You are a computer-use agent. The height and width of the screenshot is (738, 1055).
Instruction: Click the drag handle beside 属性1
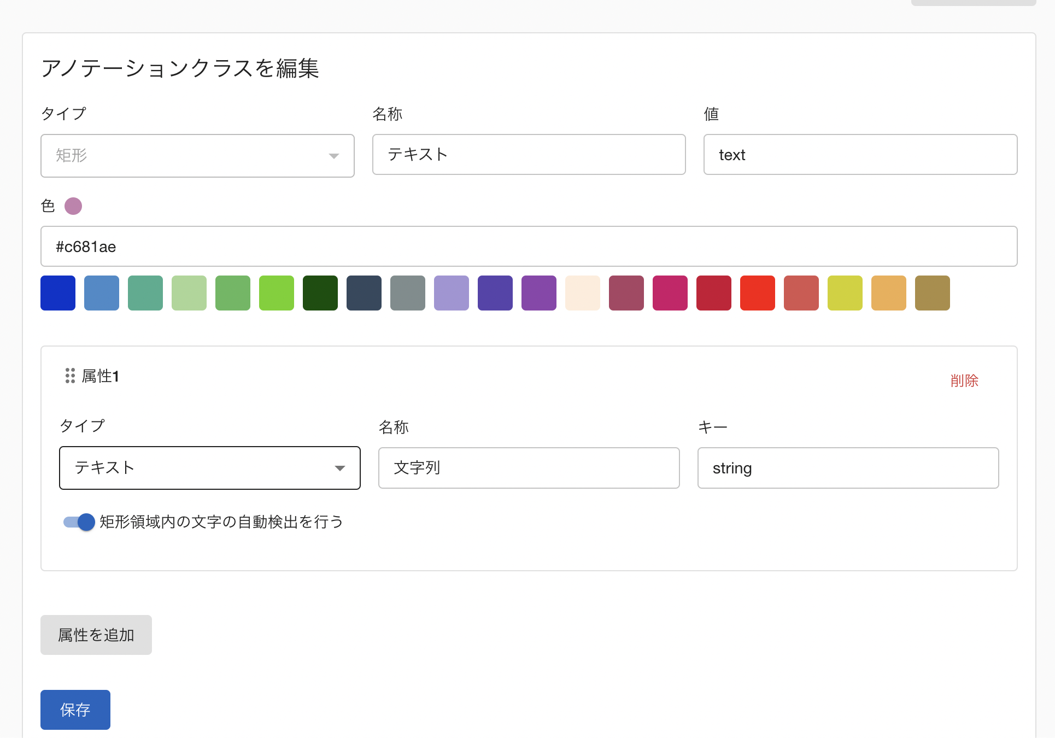click(70, 376)
